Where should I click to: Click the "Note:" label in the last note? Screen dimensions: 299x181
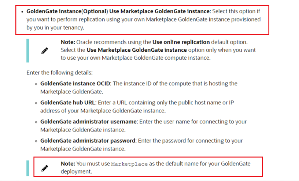68,164
